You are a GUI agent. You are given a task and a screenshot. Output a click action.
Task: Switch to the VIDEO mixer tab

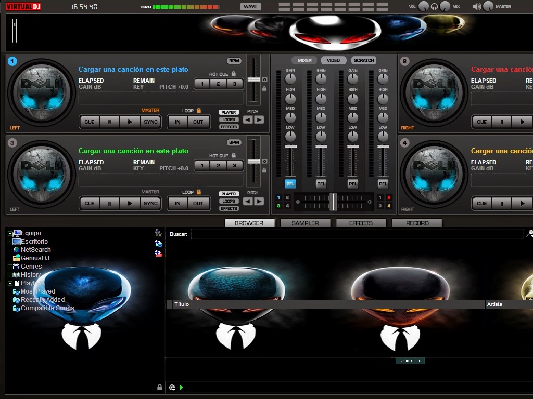click(x=333, y=60)
